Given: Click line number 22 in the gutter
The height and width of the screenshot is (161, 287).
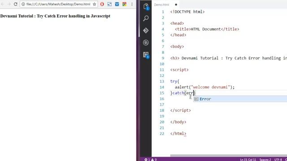Looking at the screenshot, I should click(162, 134).
